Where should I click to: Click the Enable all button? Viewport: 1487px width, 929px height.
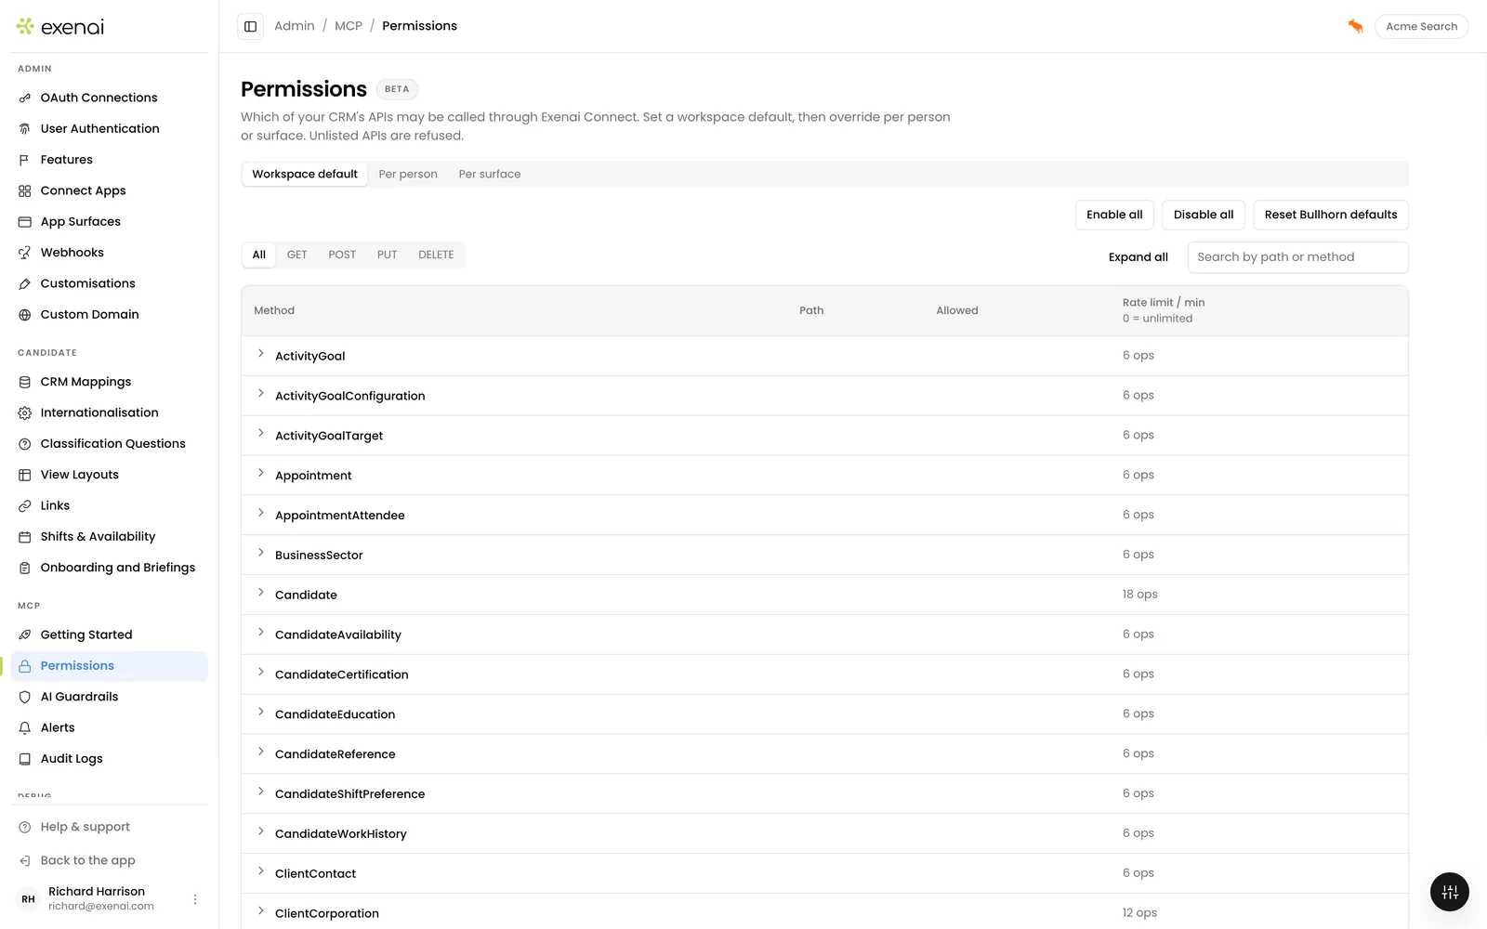coord(1114,215)
